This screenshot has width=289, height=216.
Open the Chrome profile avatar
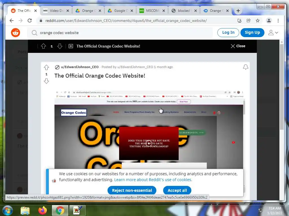[269, 21]
